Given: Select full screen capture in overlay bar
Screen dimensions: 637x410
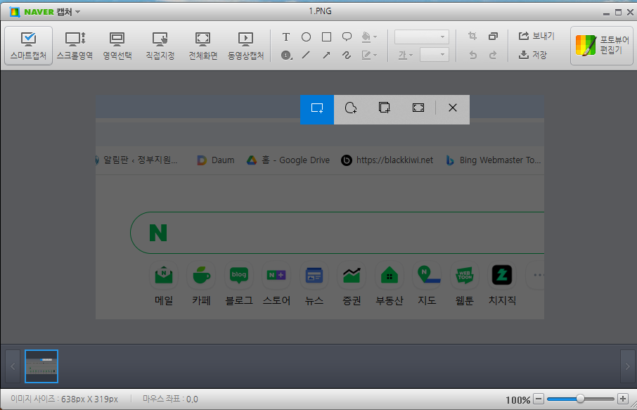Looking at the screenshot, I should [418, 108].
